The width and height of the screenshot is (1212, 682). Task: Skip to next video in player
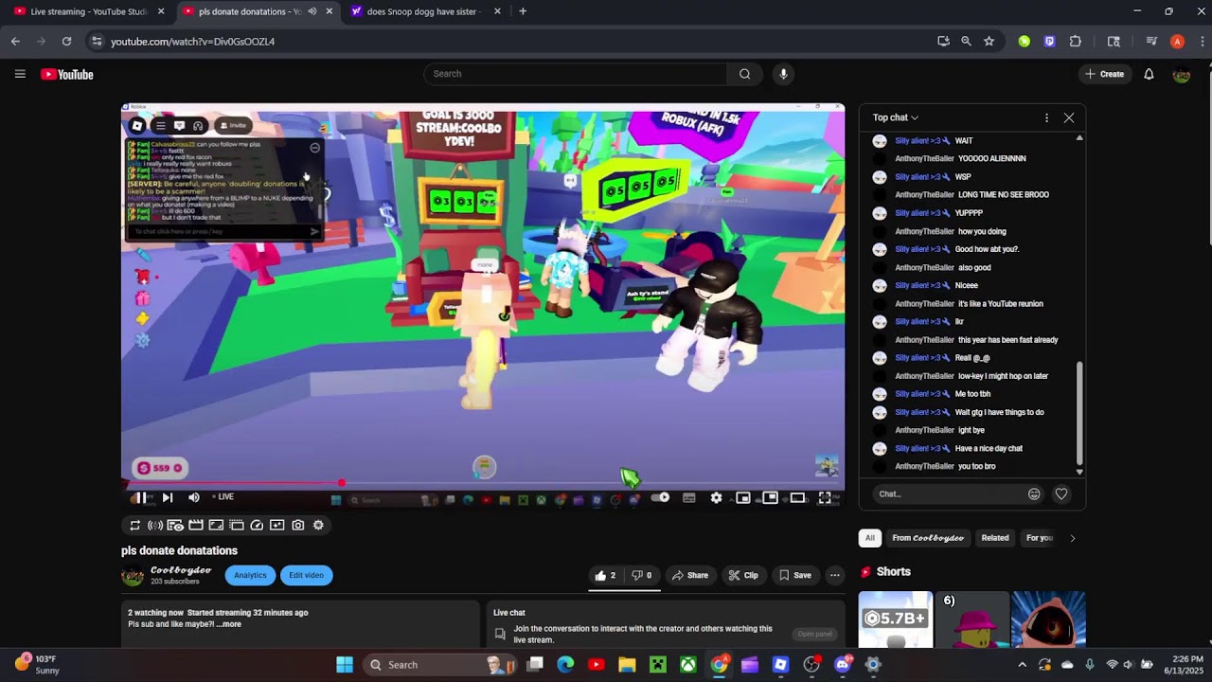tap(167, 497)
